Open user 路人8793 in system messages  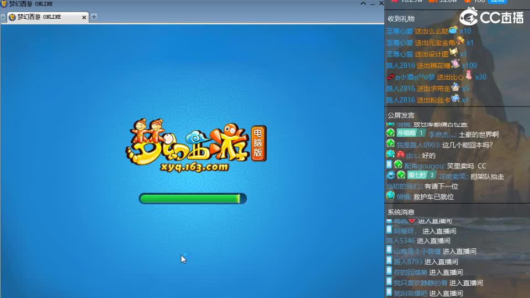(408, 262)
